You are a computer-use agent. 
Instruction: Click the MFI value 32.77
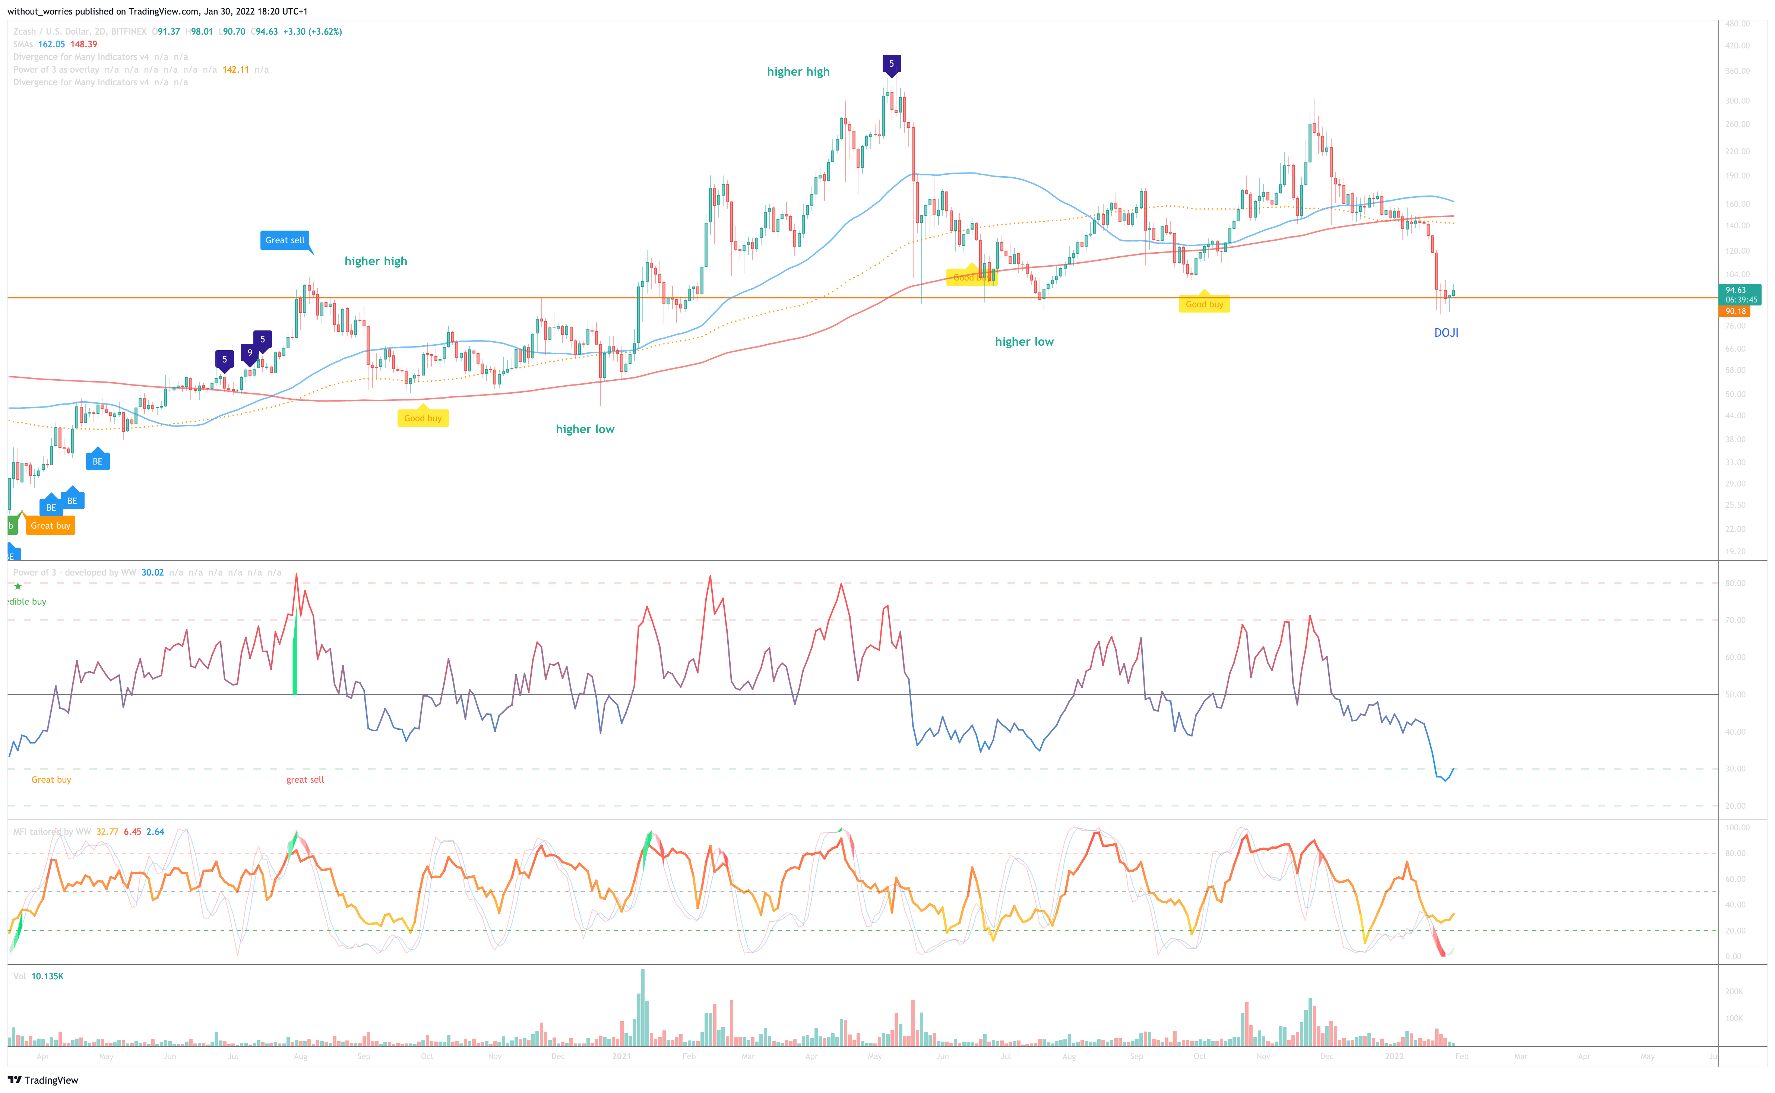point(107,832)
